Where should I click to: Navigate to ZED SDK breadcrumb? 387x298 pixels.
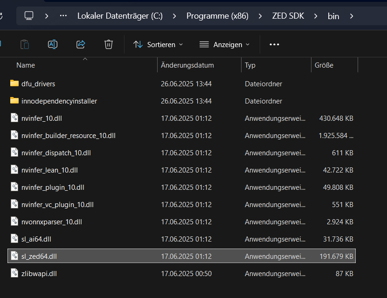[x=288, y=16]
